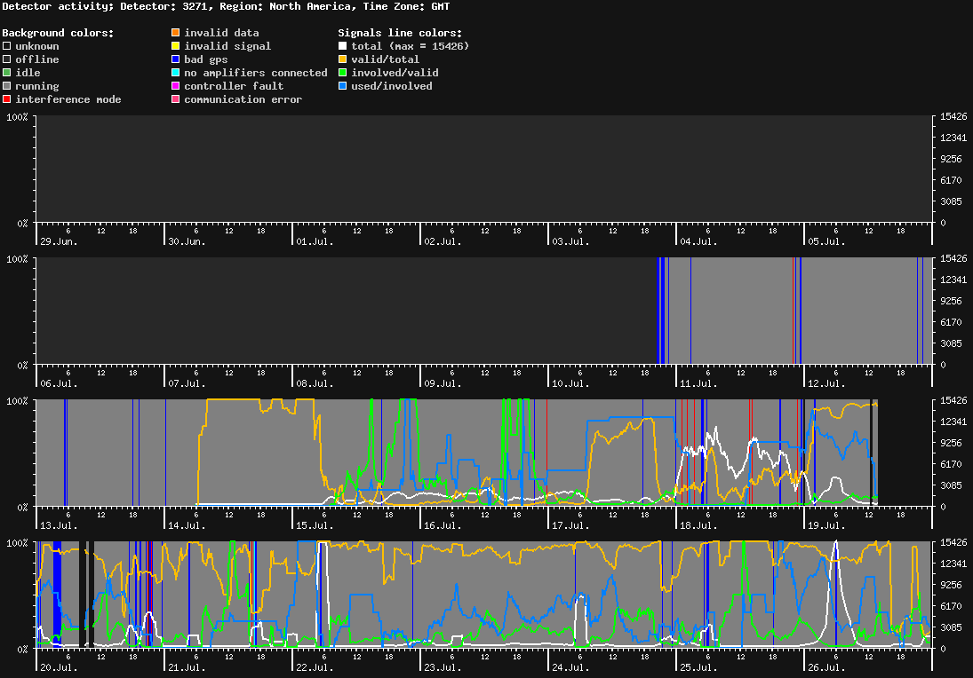The height and width of the screenshot is (678, 973).
Task: Click the '23.Jul.' date label
Action: [443, 667]
